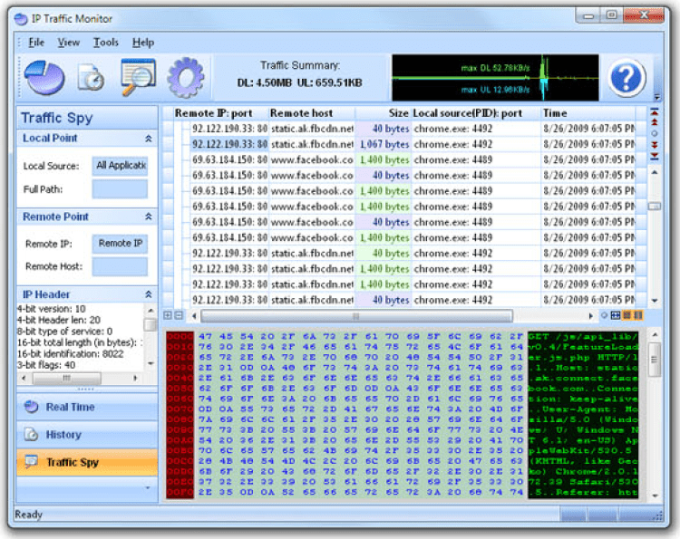Click the expand-all plus icon below the packet list
Viewport: 680px width, 539px height.
(x=168, y=315)
